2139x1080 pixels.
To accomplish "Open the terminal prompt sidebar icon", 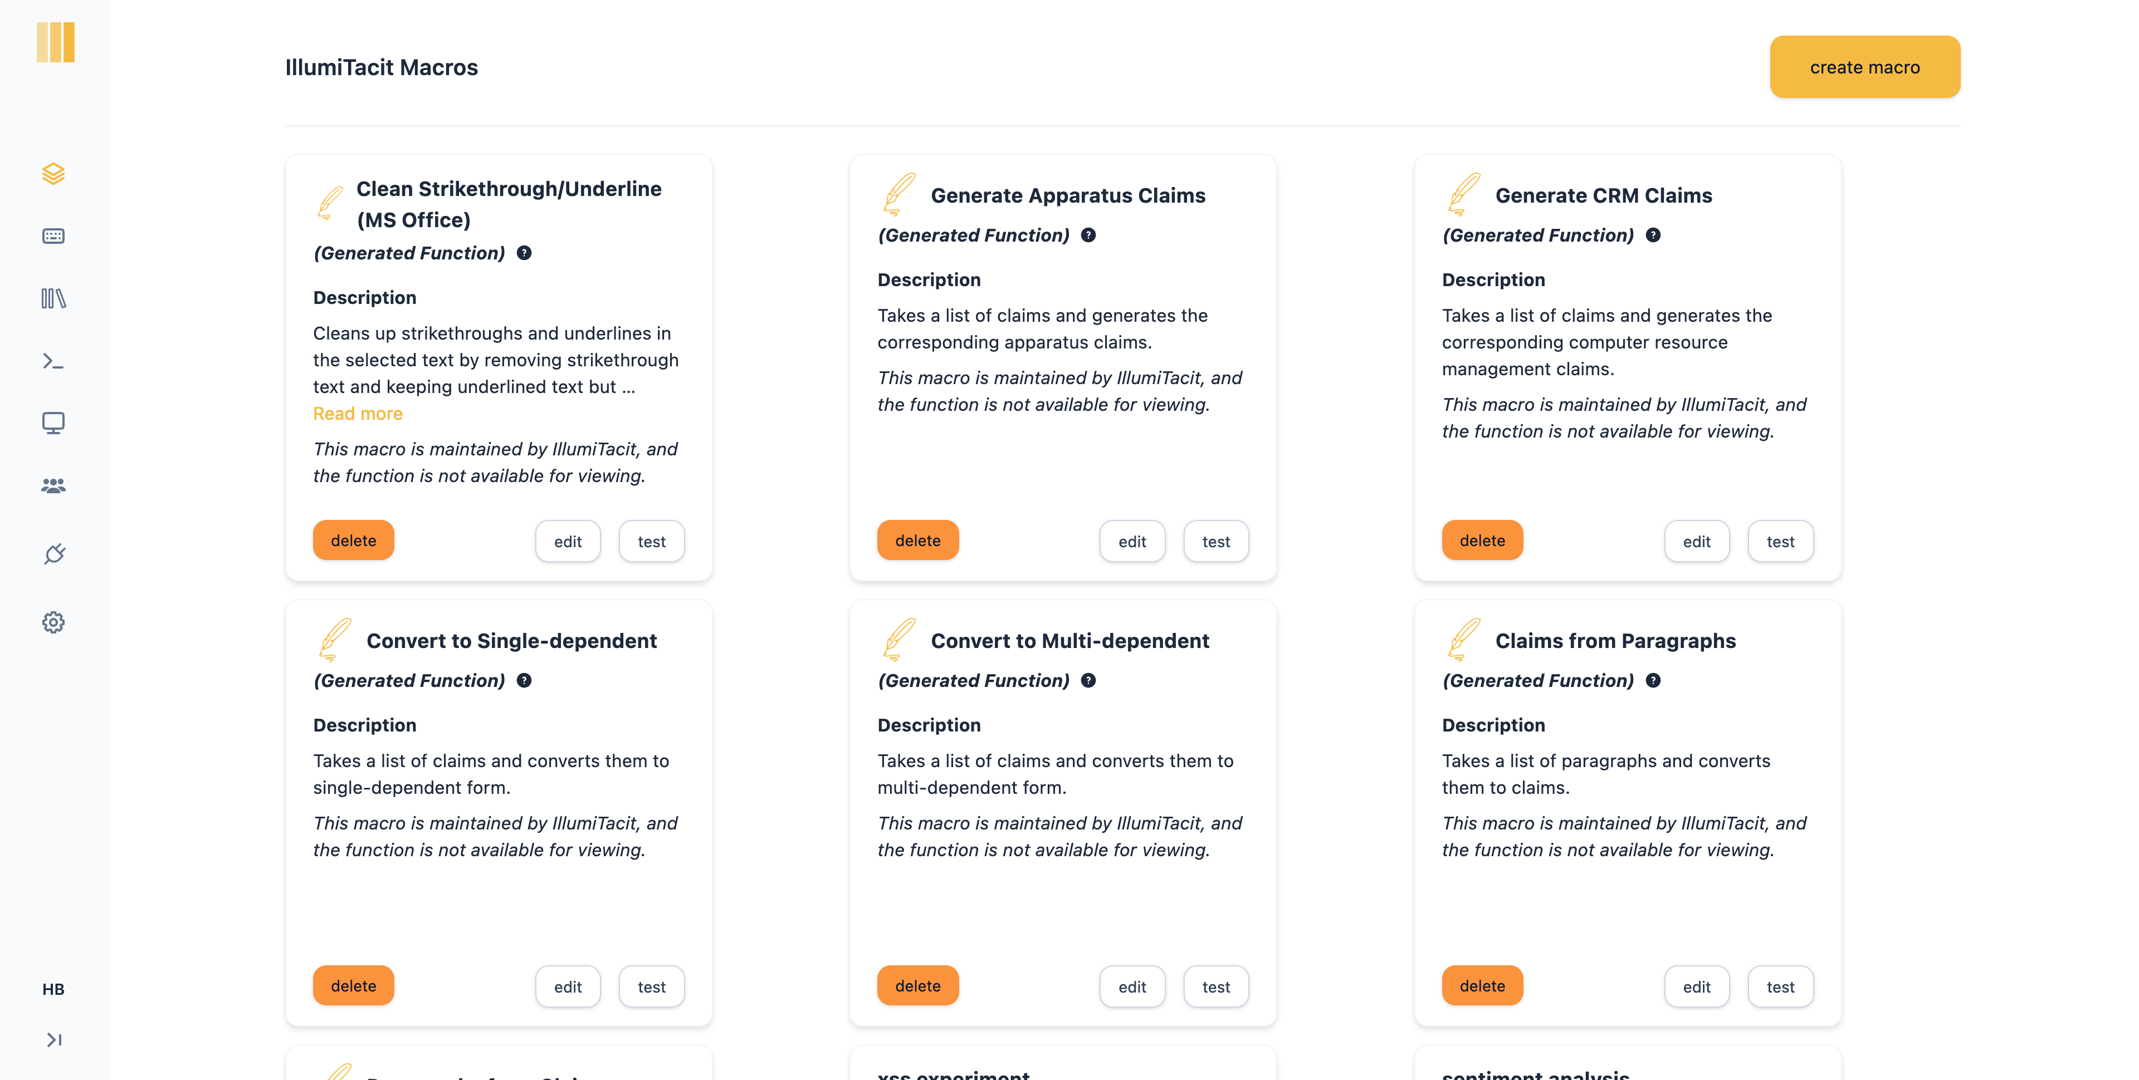I will [x=53, y=361].
